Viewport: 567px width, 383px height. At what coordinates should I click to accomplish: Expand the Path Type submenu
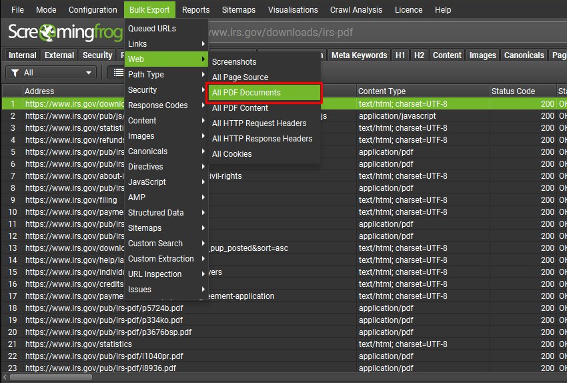pyautogui.click(x=166, y=75)
